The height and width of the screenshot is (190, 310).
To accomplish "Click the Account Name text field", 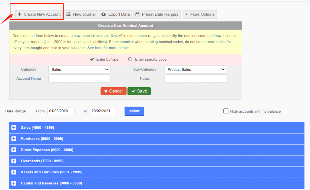I will [80, 79].
